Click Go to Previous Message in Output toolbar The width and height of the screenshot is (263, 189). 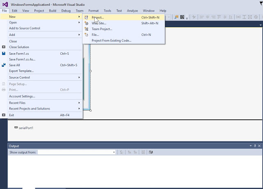pyautogui.click(x=129, y=152)
